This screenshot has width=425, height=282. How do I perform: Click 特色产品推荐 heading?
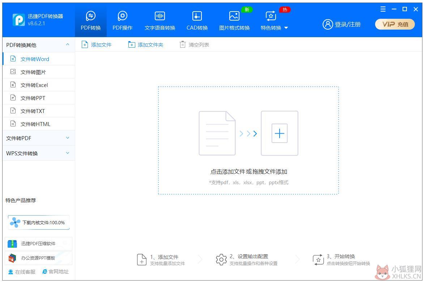(21, 200)
